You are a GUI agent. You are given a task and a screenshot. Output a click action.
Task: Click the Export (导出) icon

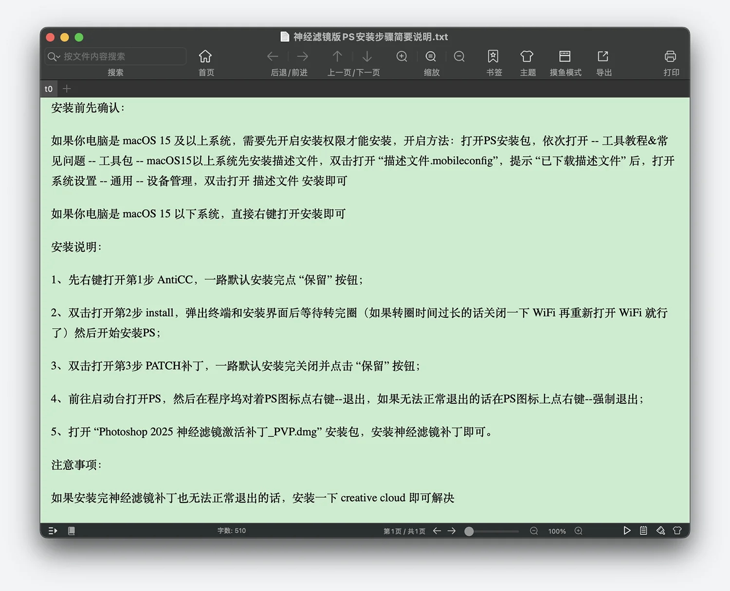[x=603, y=57]
